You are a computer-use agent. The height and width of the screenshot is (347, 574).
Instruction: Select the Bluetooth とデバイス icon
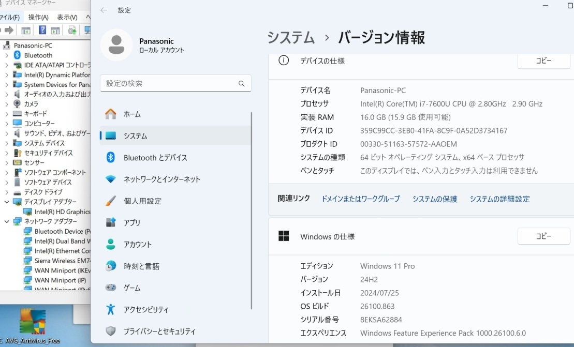click(x=111, y=158)
